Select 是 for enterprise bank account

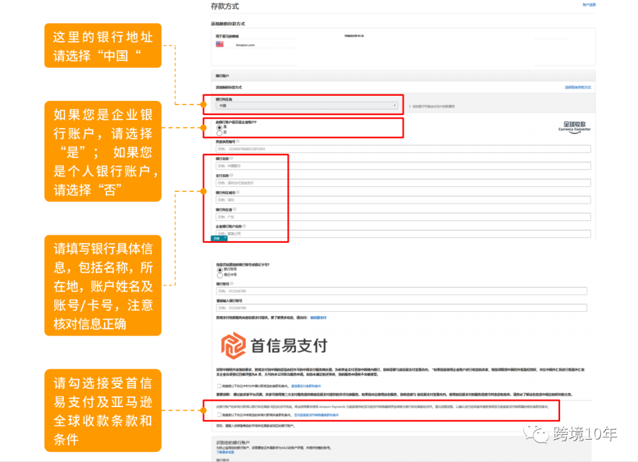[x=219, y=128]
